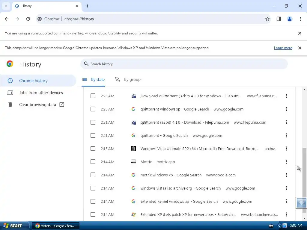Screen dimensions: 307x230
Task: Dismiss the Windows XP update notice
Action: [x=300, y=48]
